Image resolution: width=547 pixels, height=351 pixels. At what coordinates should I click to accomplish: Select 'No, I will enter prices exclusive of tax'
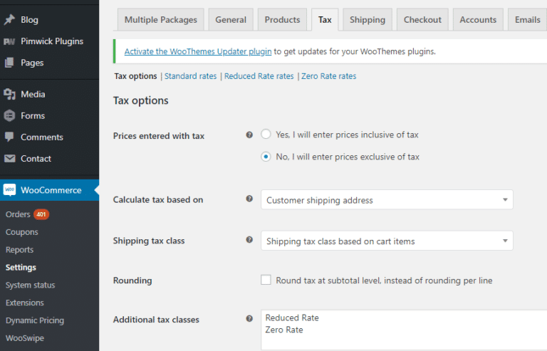click(x=266, y=157)
